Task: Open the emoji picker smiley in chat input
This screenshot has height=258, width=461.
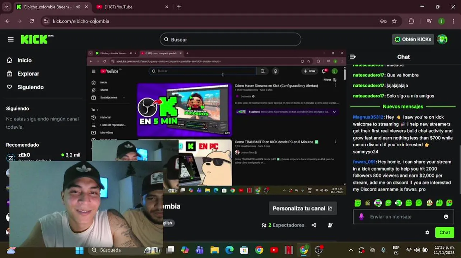Action: click(446, 217)
